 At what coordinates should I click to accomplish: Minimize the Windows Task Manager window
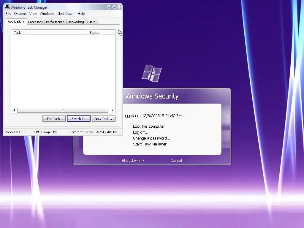pos(109,7)
